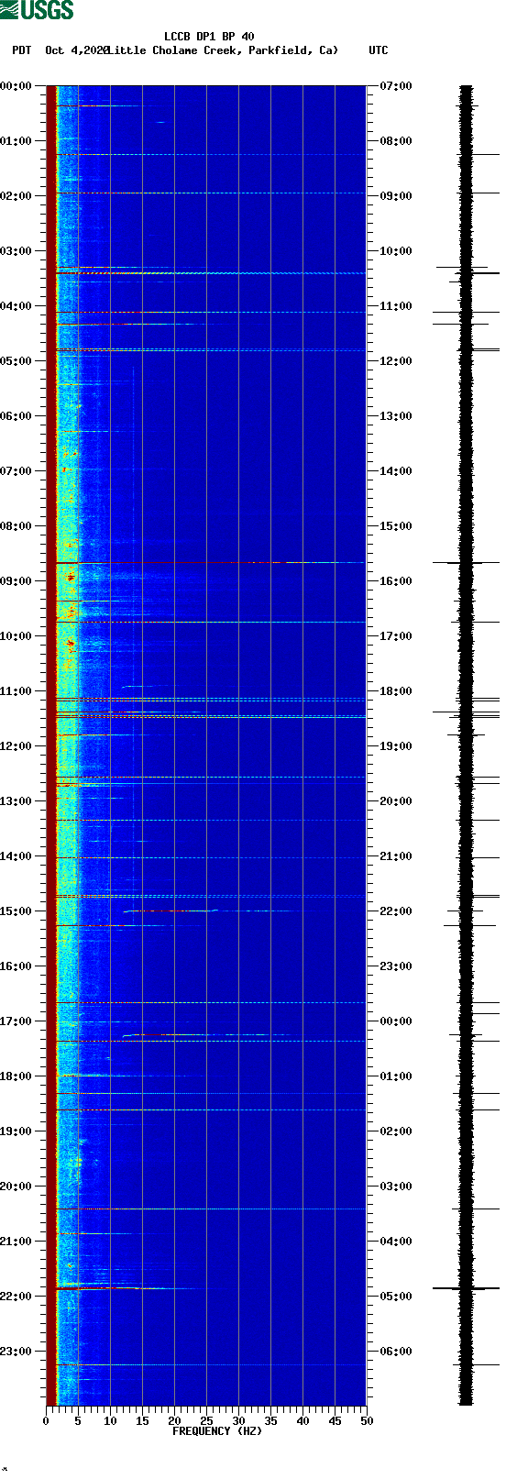
Task: Click the 50 Hz frequency tick label
Action: pos(367,1421)
